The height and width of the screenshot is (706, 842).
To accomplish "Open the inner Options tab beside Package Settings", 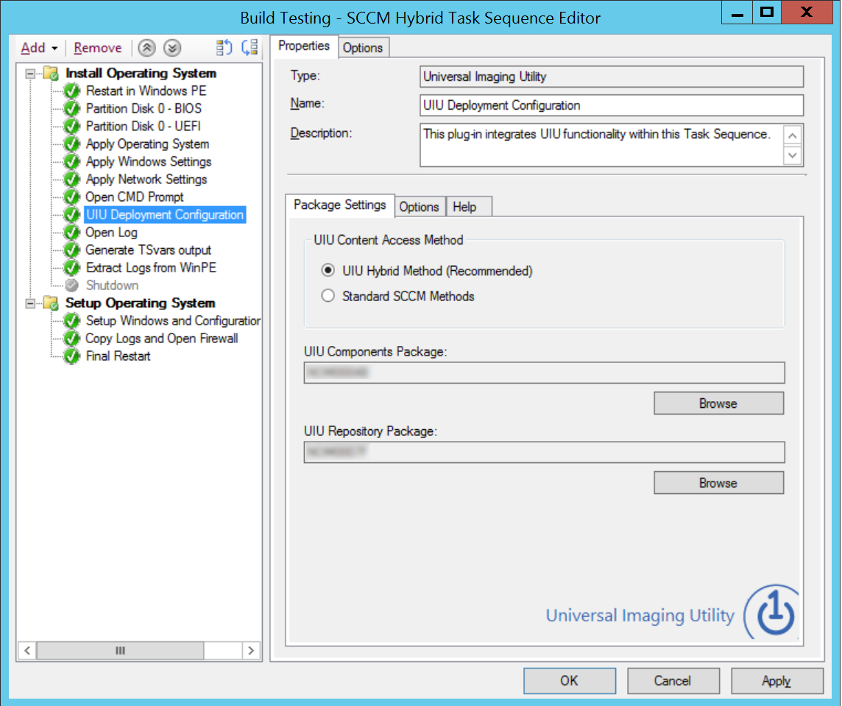I will [419, 207].
